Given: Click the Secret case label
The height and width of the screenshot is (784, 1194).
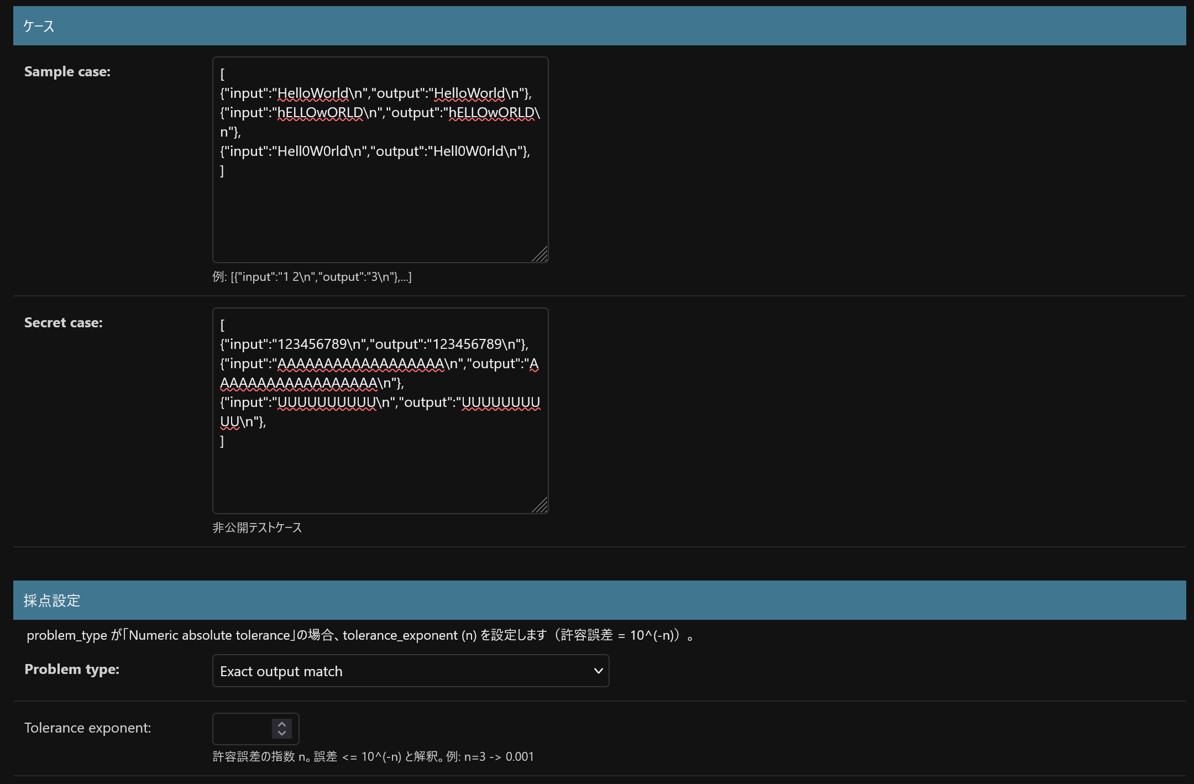Looking at the screenshot, I should click(x=64, y=323).
